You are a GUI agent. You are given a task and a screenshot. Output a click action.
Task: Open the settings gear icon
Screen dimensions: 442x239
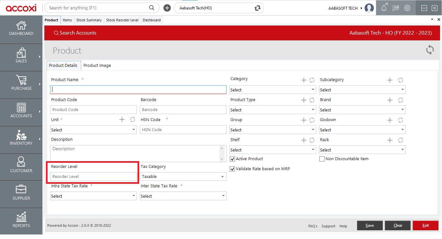pyautogui.click(x=407, y=8)
